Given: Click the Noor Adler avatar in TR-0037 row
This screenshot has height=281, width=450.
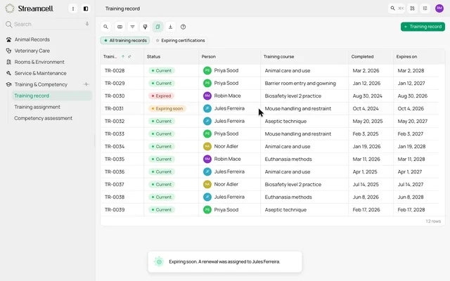Looking at the screenshot, I should 207,184.
